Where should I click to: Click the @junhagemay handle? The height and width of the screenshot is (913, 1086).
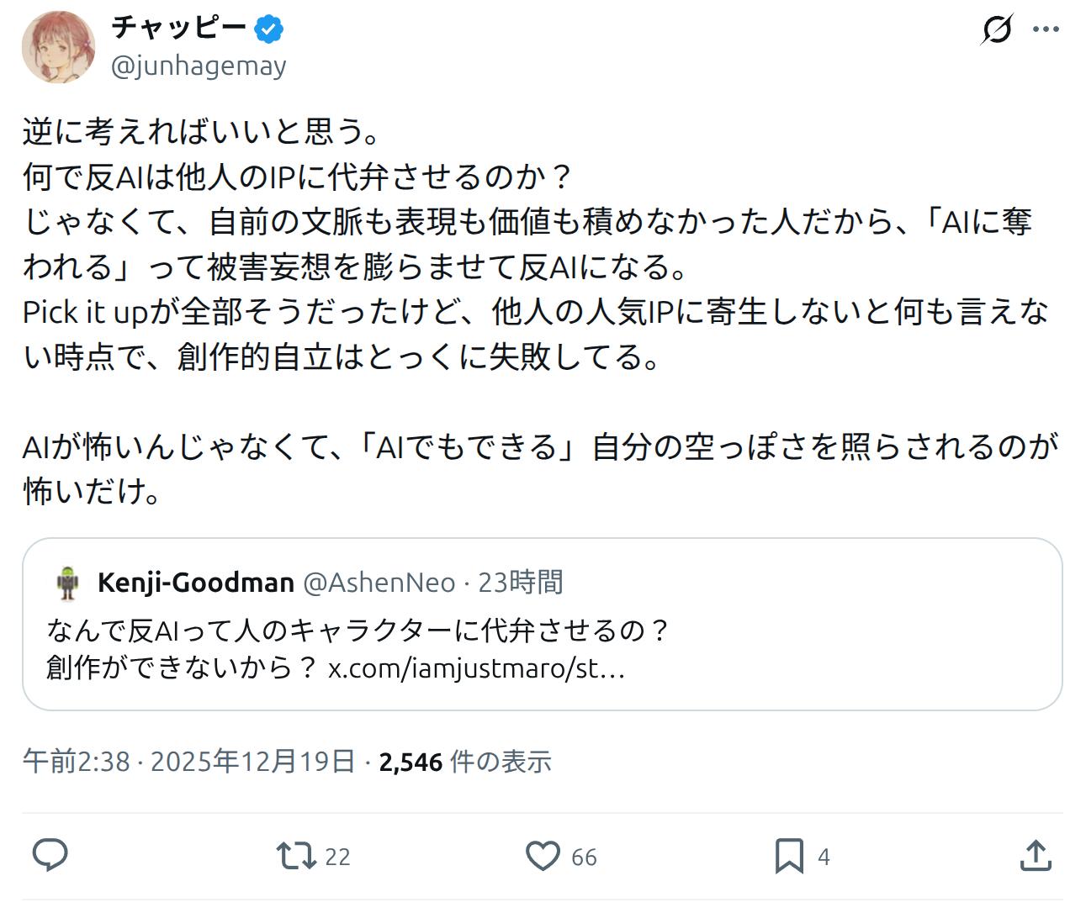tap(199, 66)
